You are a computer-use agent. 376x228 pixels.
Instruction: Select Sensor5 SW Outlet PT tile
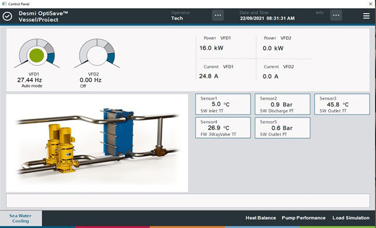point(282,128)
